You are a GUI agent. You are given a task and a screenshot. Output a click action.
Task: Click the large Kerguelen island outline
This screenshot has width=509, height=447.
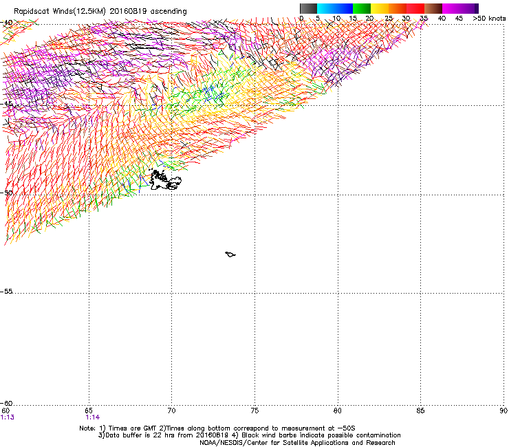(165, 180)
